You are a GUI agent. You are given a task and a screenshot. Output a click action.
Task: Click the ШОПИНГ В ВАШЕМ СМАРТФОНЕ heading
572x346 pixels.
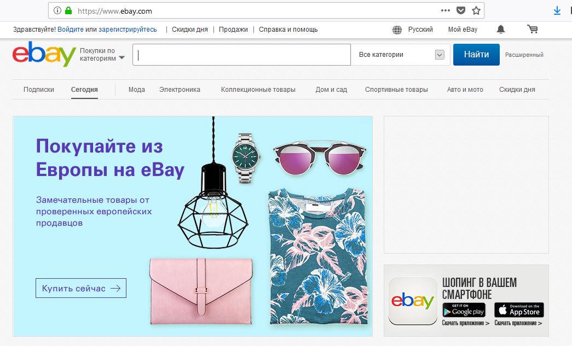[479, 288]
